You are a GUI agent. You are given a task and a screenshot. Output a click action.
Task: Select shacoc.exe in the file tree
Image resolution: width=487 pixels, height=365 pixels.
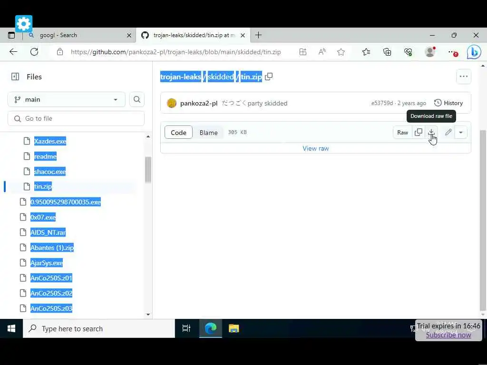click(x=49, y=172)
